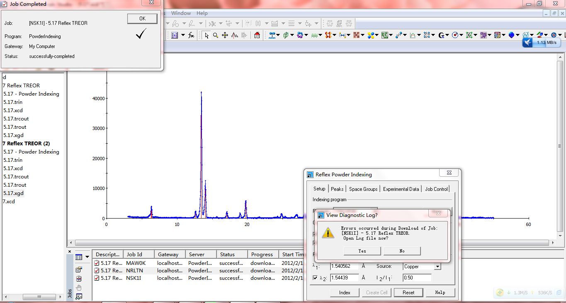Expand dropdown arrow beside blue-framed chart icon
The image size is (566, 303).
tap(182, 35)
